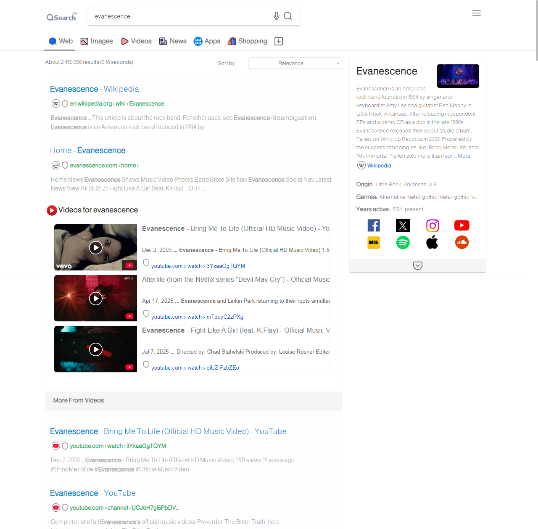
Task: Open the IMDb icon in info panel
Action: coord(374,243)
